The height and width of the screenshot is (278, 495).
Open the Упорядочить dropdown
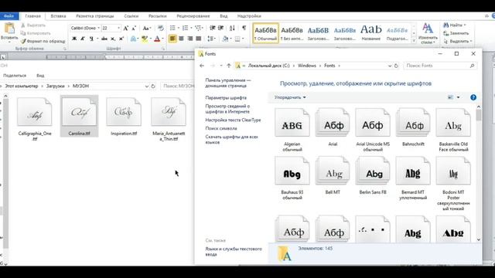tap(290, 97)
